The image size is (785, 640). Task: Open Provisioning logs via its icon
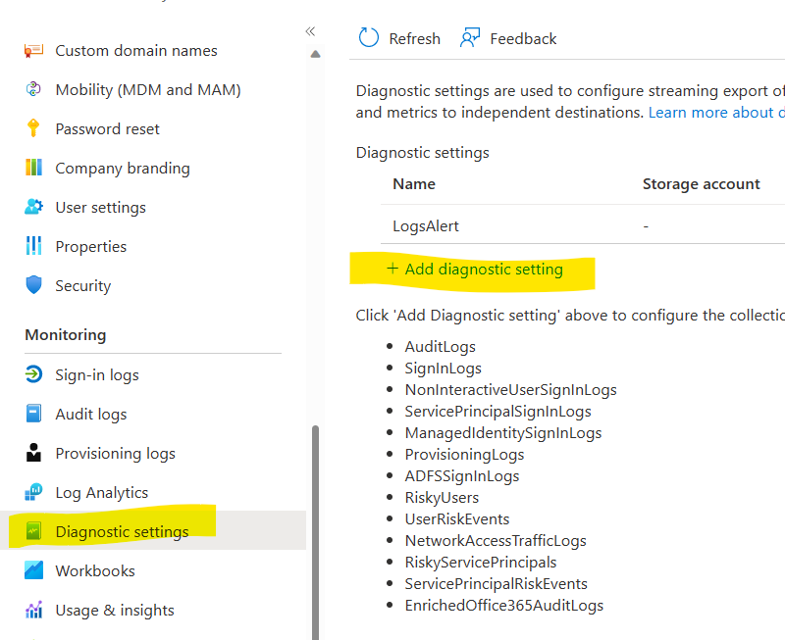click(33, 453)
